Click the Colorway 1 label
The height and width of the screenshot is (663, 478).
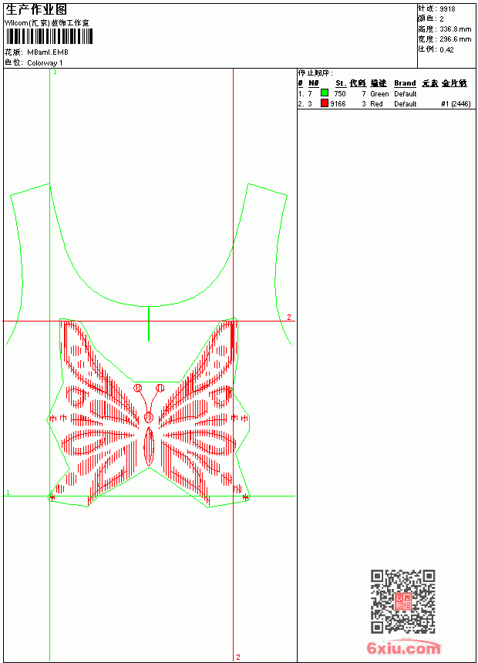[x=45, y=63]
